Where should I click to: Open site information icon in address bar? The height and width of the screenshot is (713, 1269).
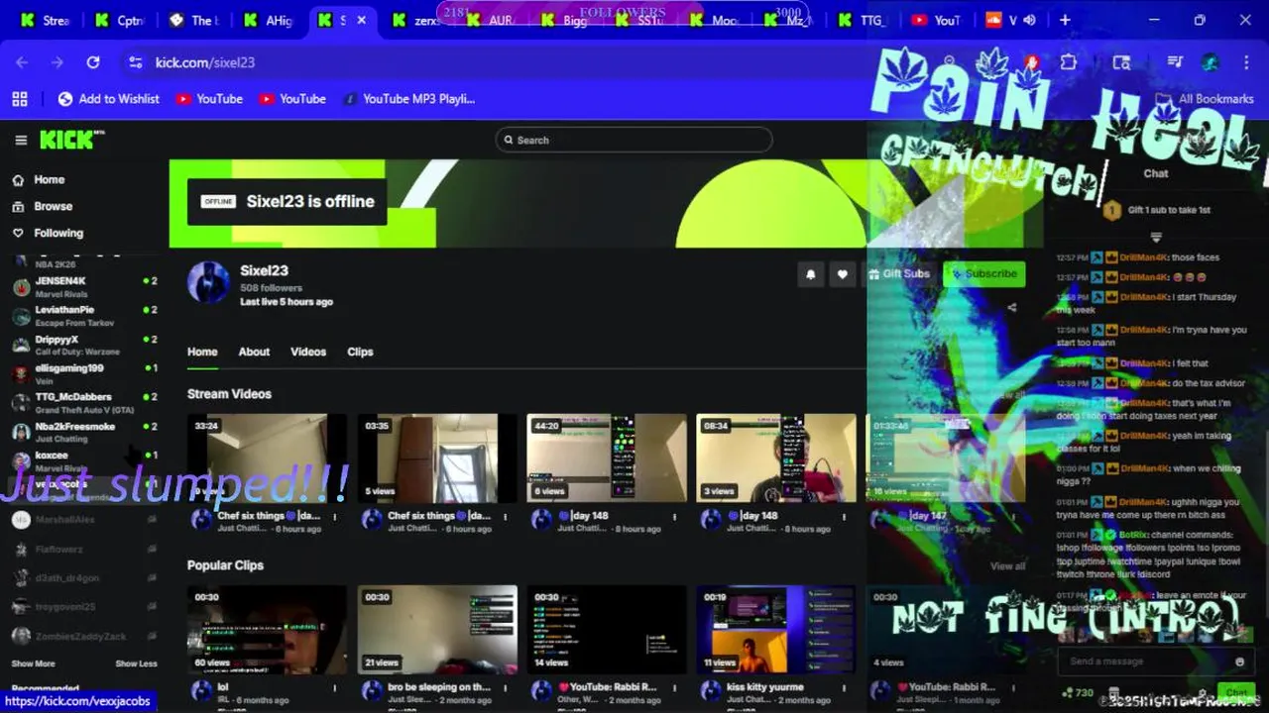coord(136,62)
